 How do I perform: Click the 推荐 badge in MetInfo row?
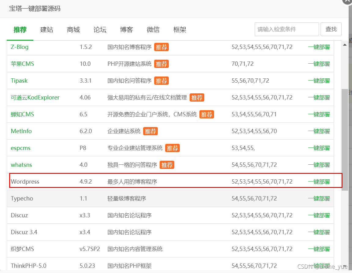pyautogui.click(x=150, y=131)
